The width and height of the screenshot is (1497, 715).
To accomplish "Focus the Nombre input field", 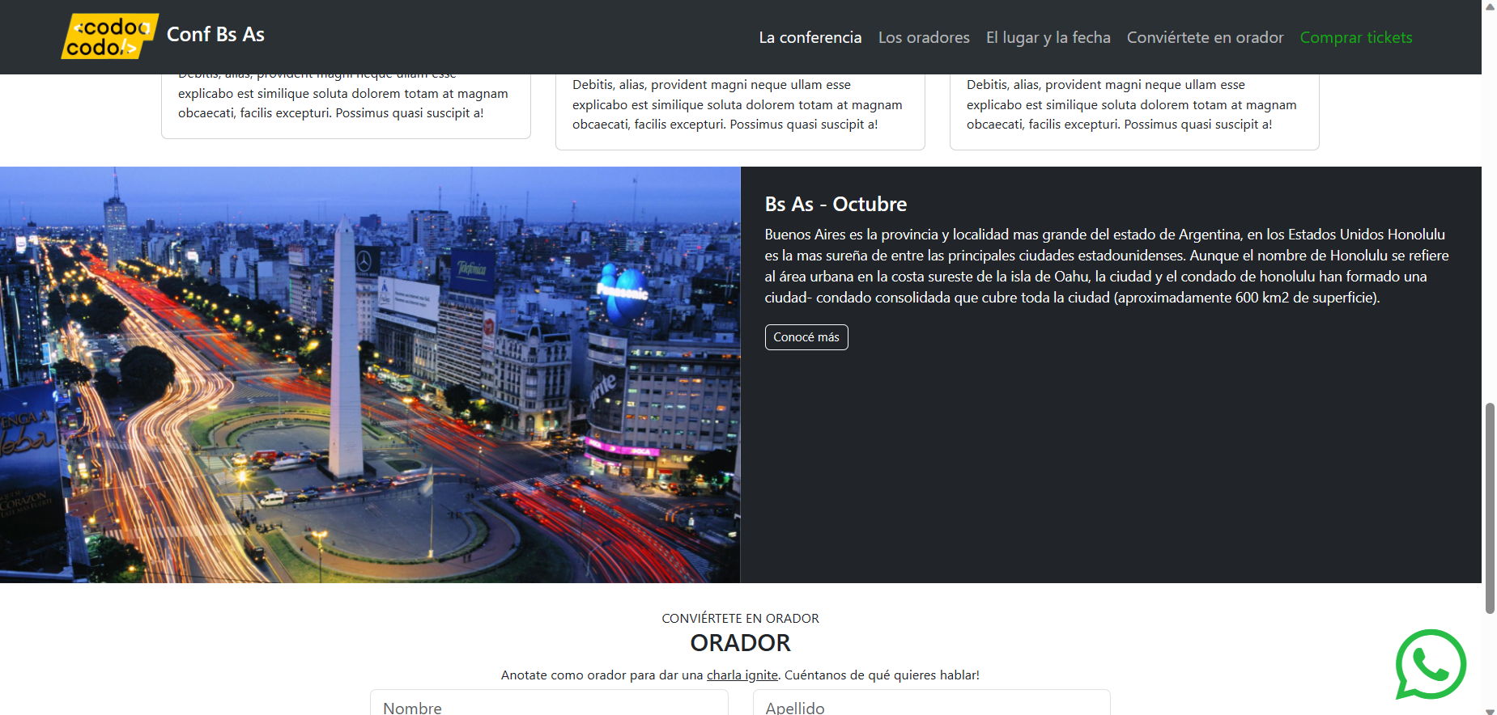I will (x=549, y=704).
